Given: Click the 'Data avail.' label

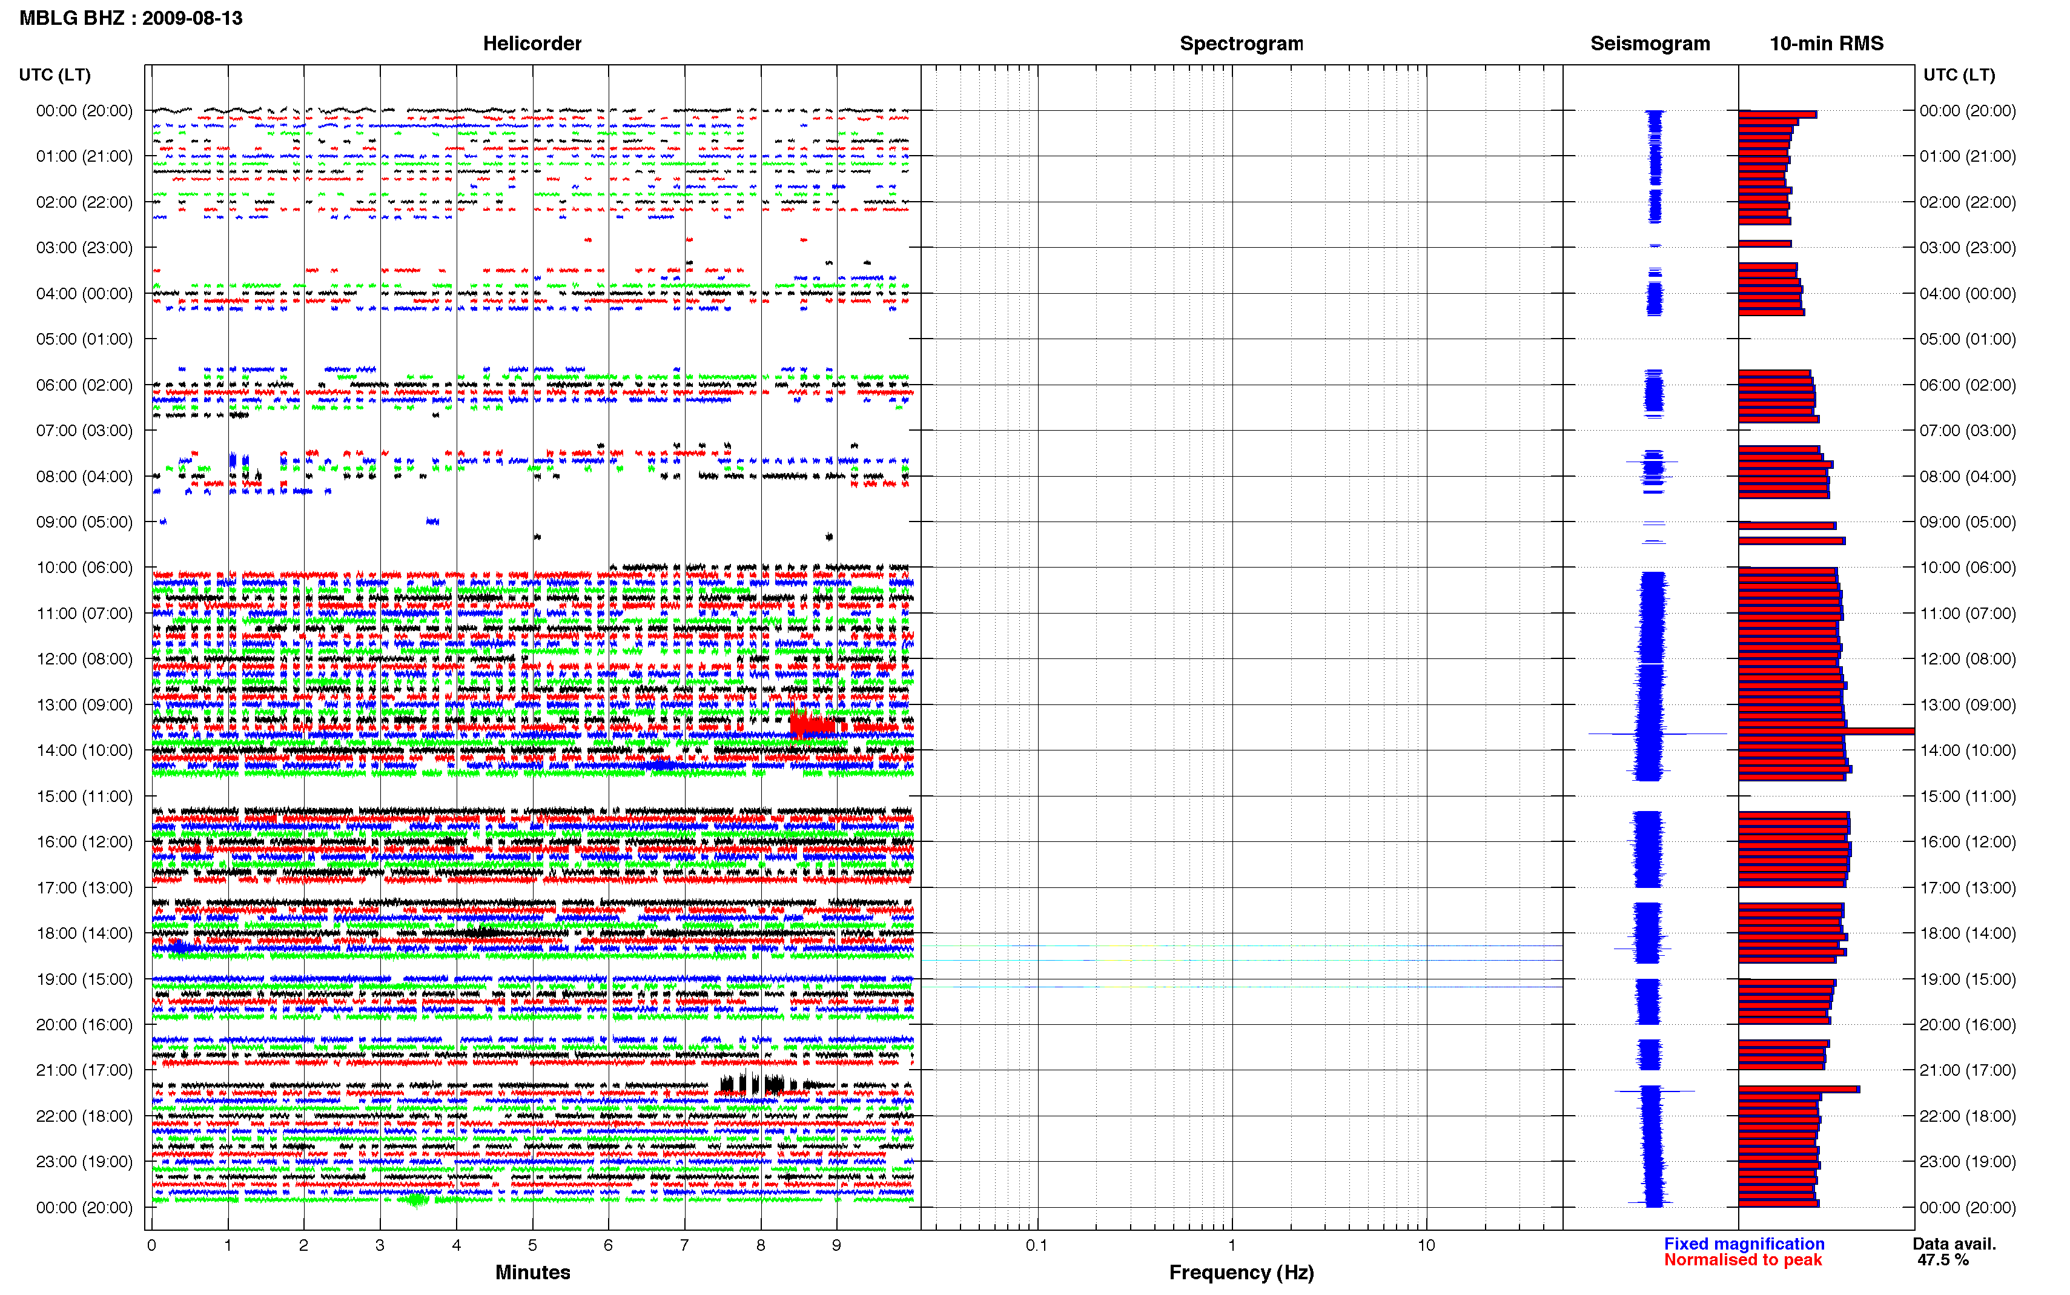Looking at the screenshot, I should pos(1954,1244).
